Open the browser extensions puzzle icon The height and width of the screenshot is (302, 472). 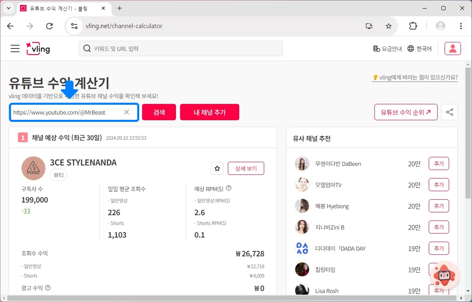413,26
